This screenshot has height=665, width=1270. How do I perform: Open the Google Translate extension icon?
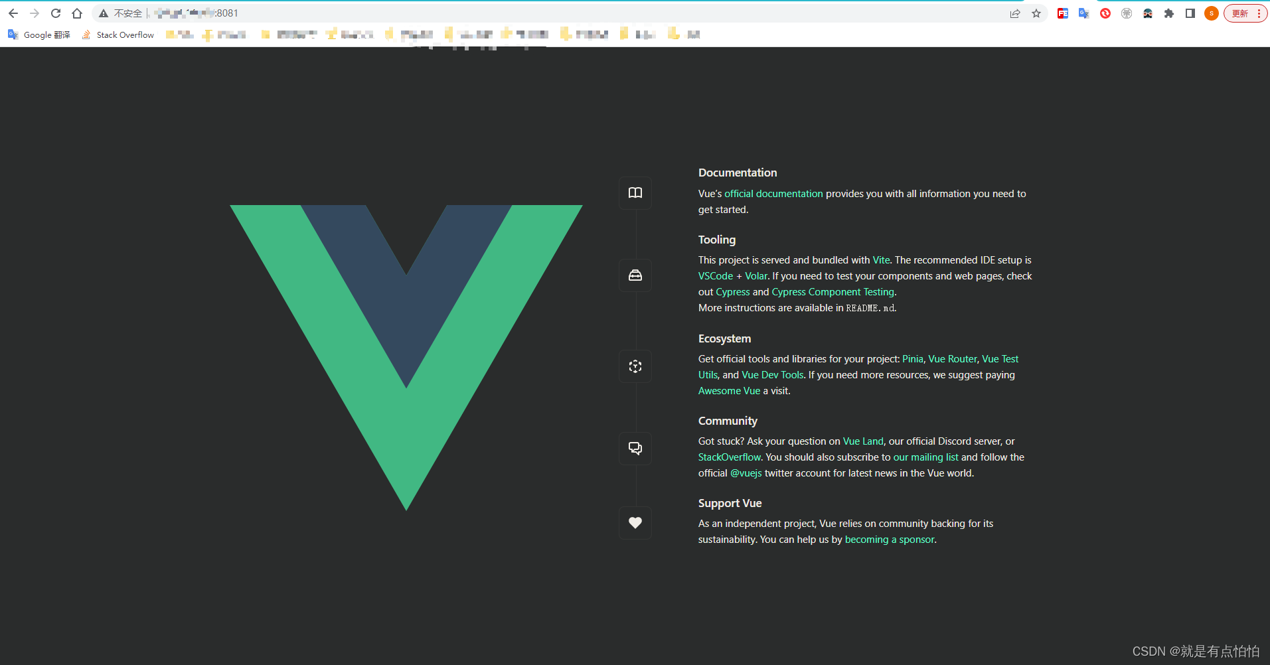tap(1084, 13)
